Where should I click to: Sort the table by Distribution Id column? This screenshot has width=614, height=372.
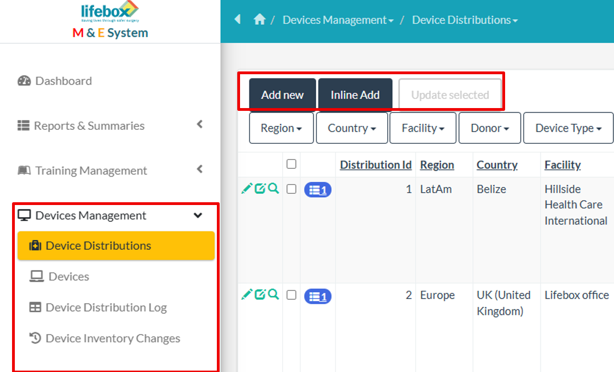tap(375, 164)
